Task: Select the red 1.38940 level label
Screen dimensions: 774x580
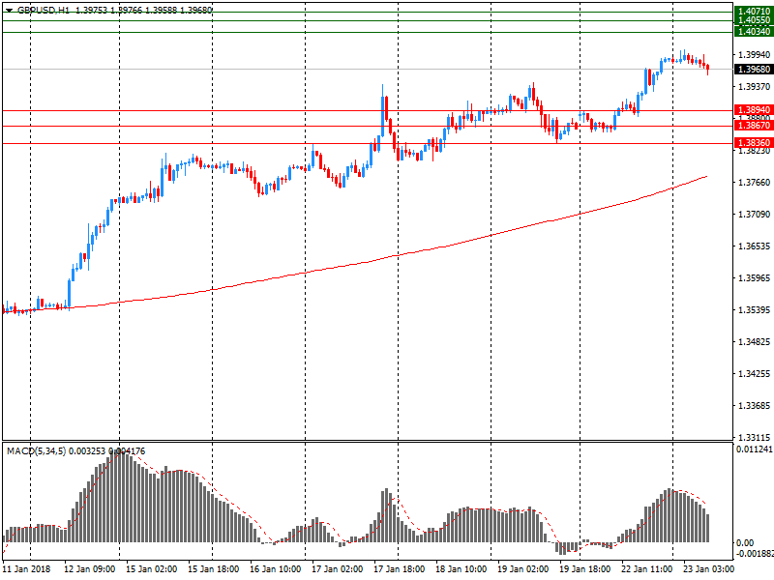Action: coord(754,110)
